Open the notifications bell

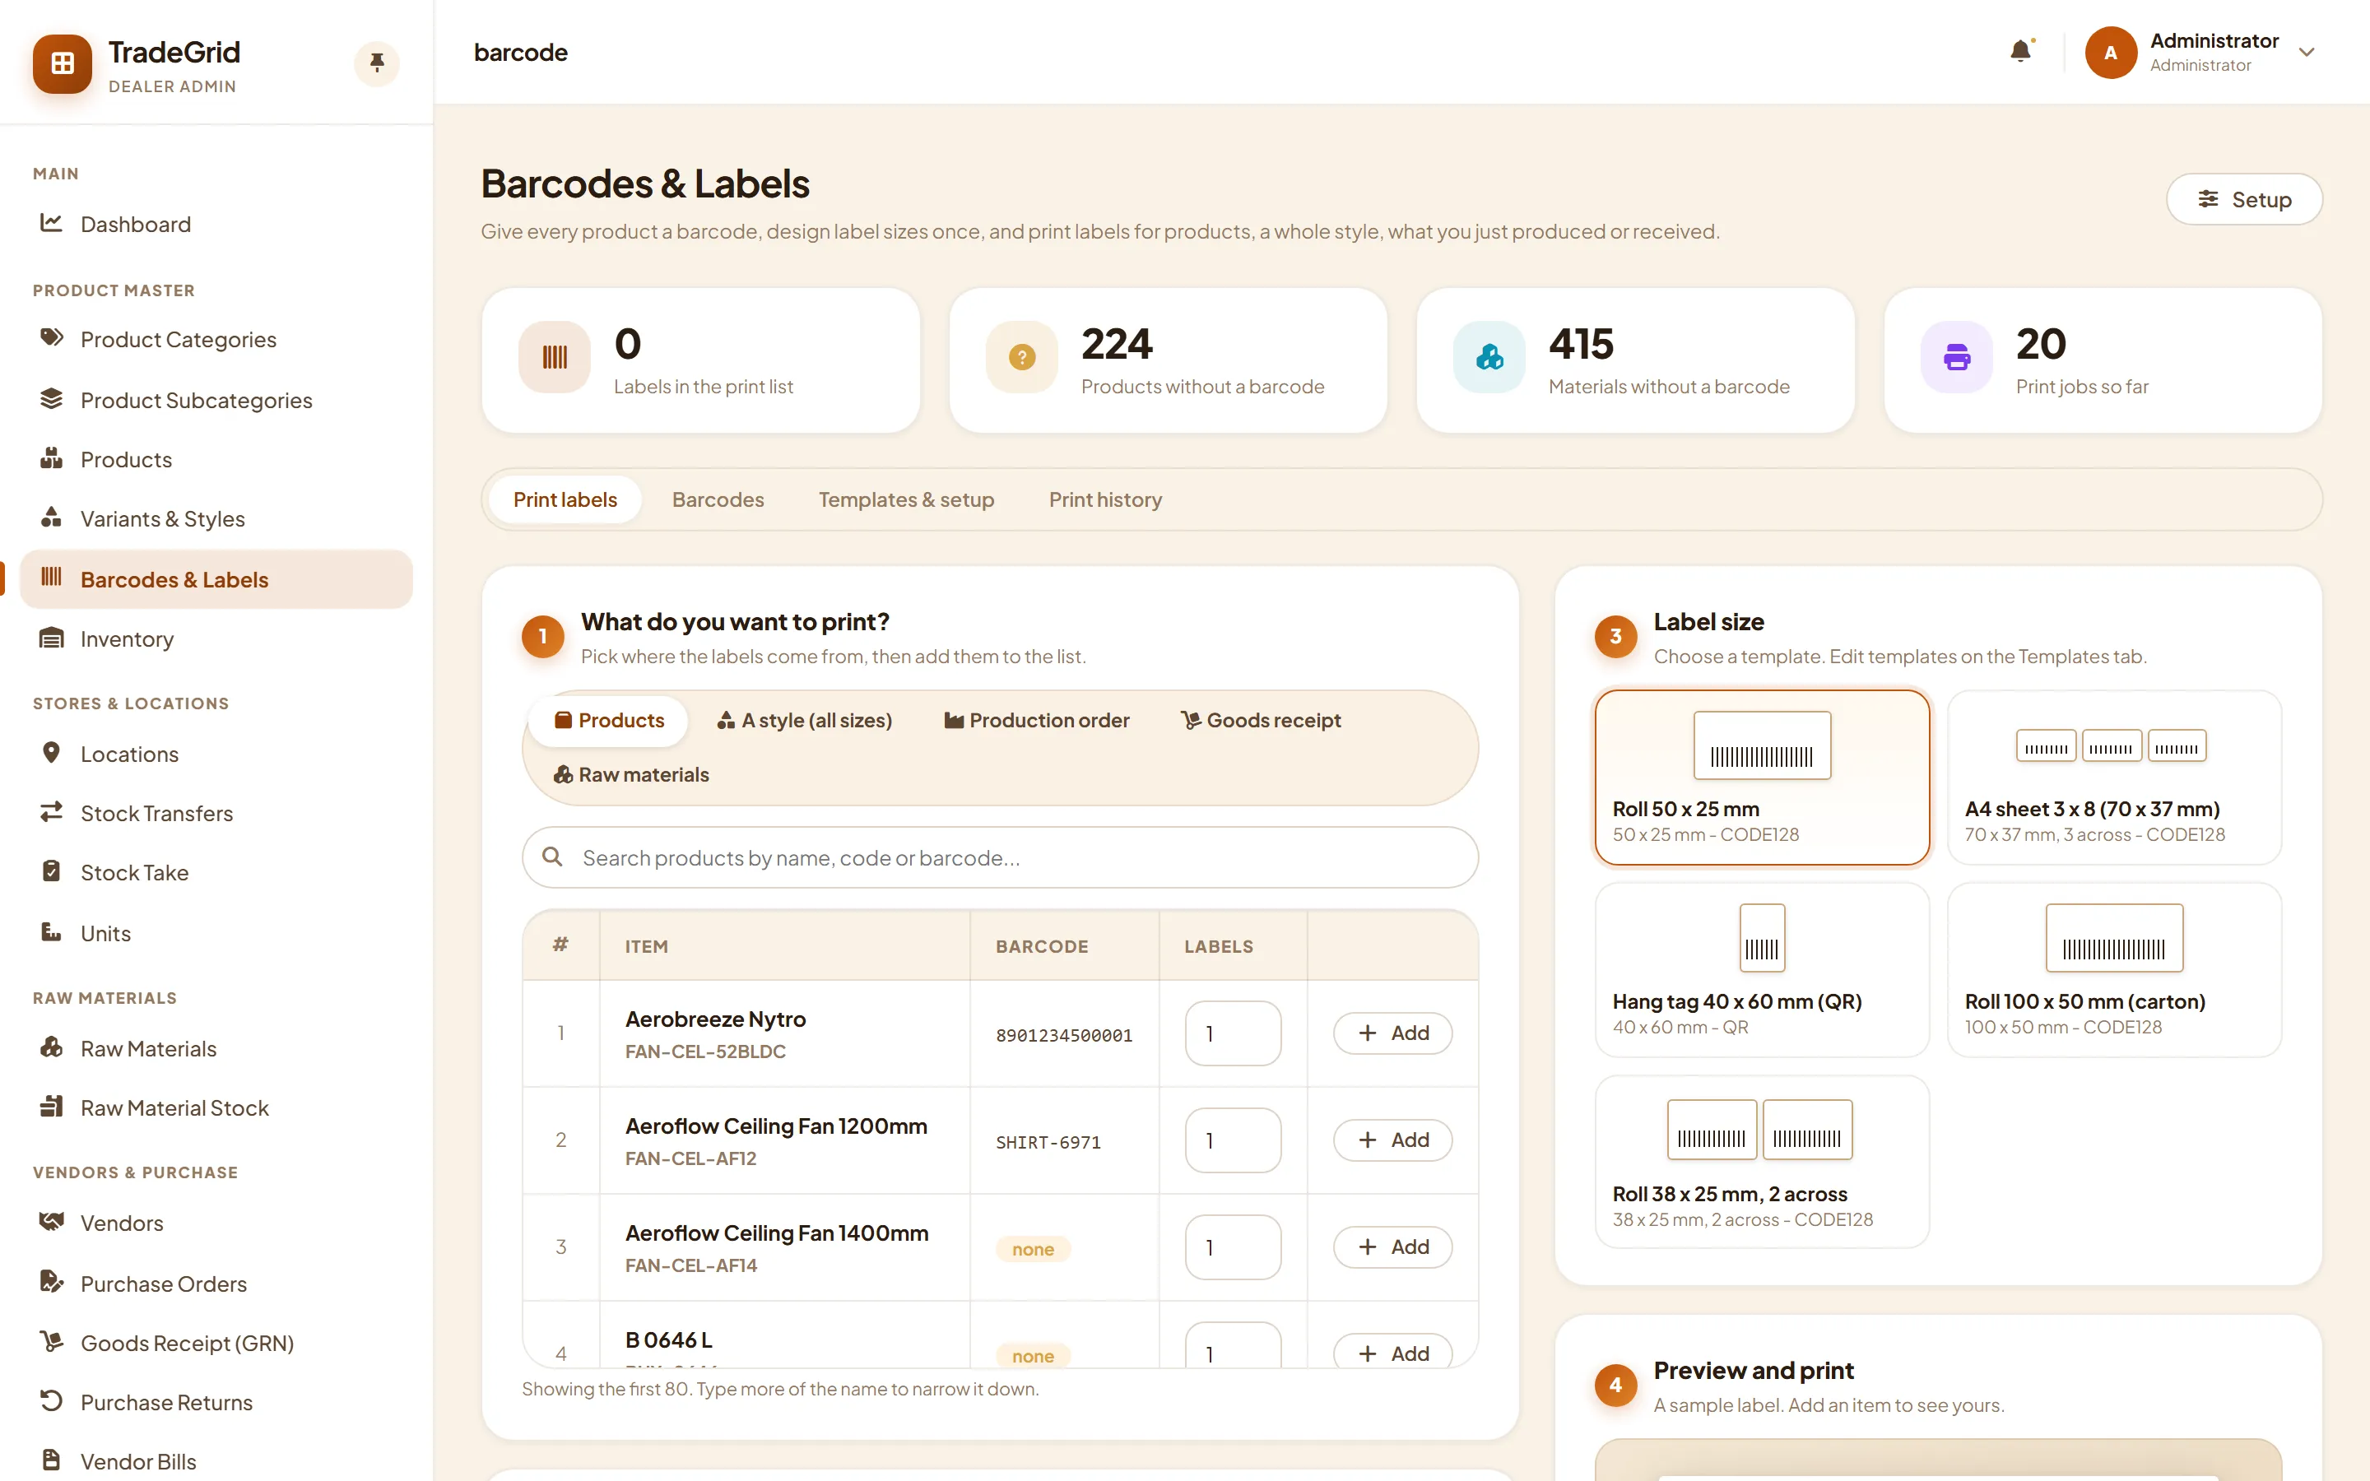[x=2020, y=51]
